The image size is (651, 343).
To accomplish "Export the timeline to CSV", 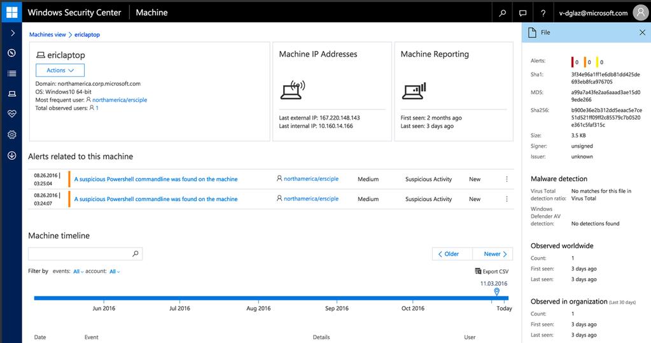I will coord(491,271).
